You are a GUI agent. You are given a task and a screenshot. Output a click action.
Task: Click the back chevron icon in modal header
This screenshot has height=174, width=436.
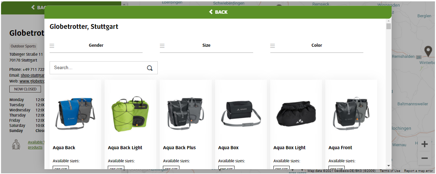pyautogui.click(x=211, y=12)
